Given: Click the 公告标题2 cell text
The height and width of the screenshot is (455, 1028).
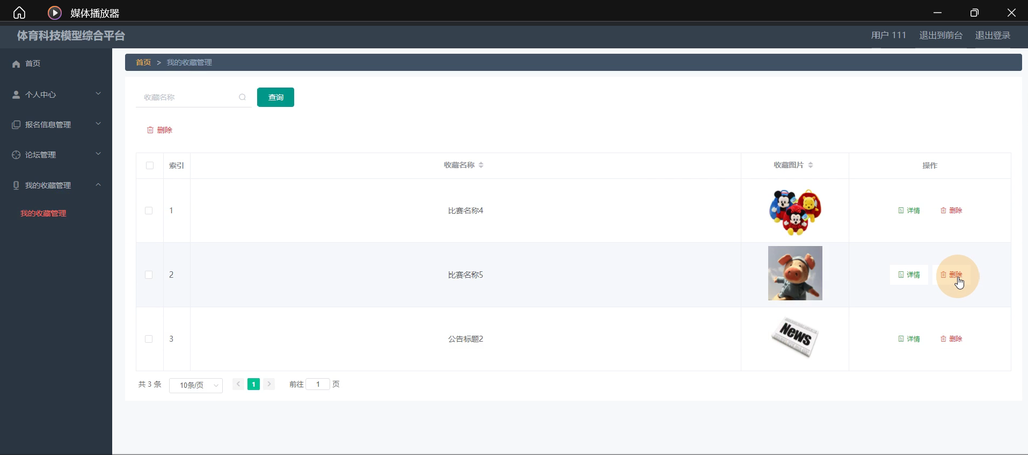Looking at the screenshot, I should 465,339.
